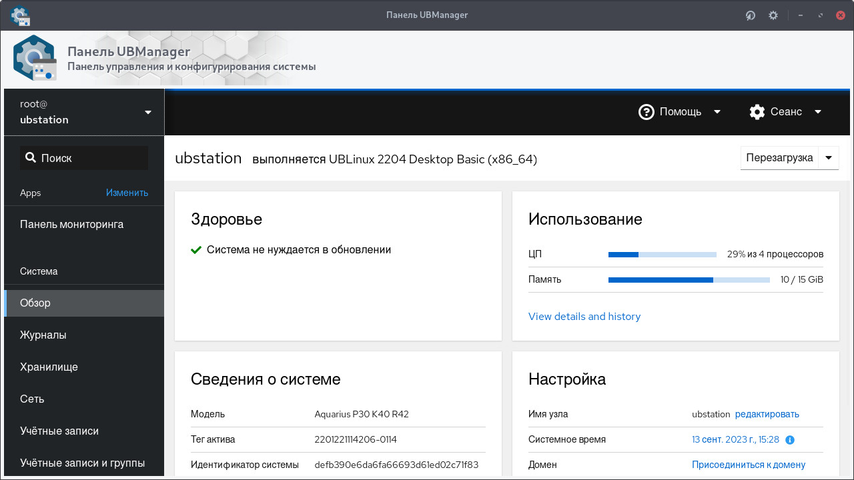Click the refresh icon in title bar

(x=751, y=15)
